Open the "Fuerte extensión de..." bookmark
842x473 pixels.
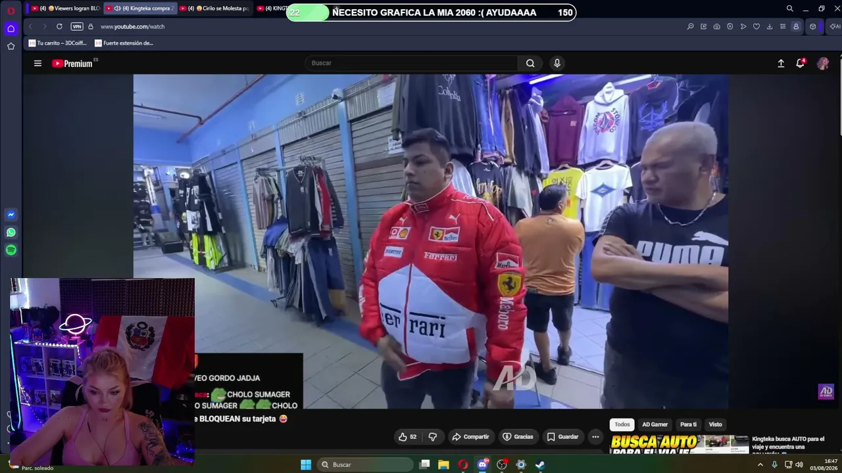tap(124, 43)
